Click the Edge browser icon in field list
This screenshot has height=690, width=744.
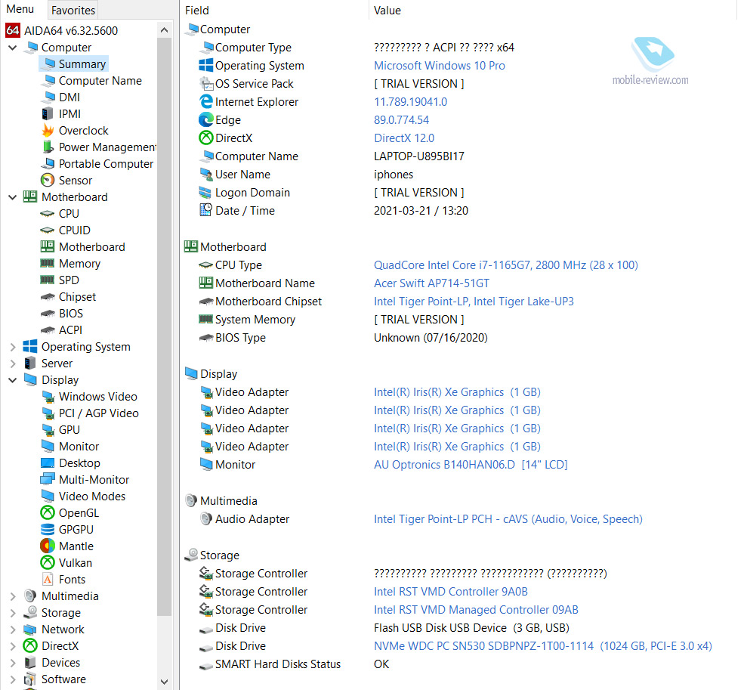coord(206,119)
